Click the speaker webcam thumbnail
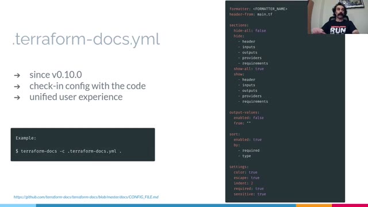368x207 pixels. coord(338,17)
